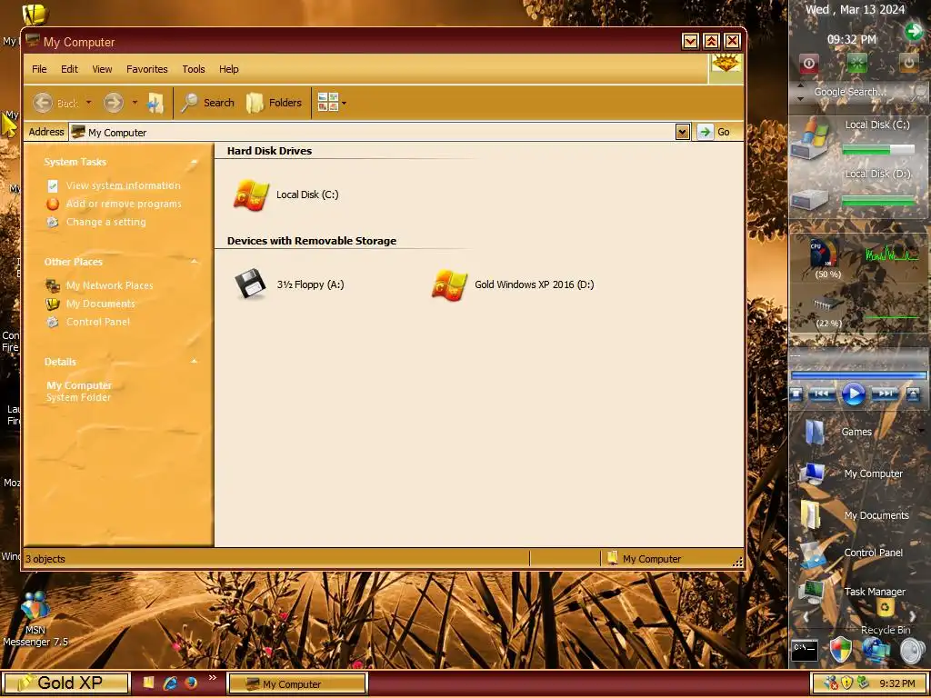This screenshot has width=931, height=698.
Task: Open the View menu
Action: (x=102, y=69)
